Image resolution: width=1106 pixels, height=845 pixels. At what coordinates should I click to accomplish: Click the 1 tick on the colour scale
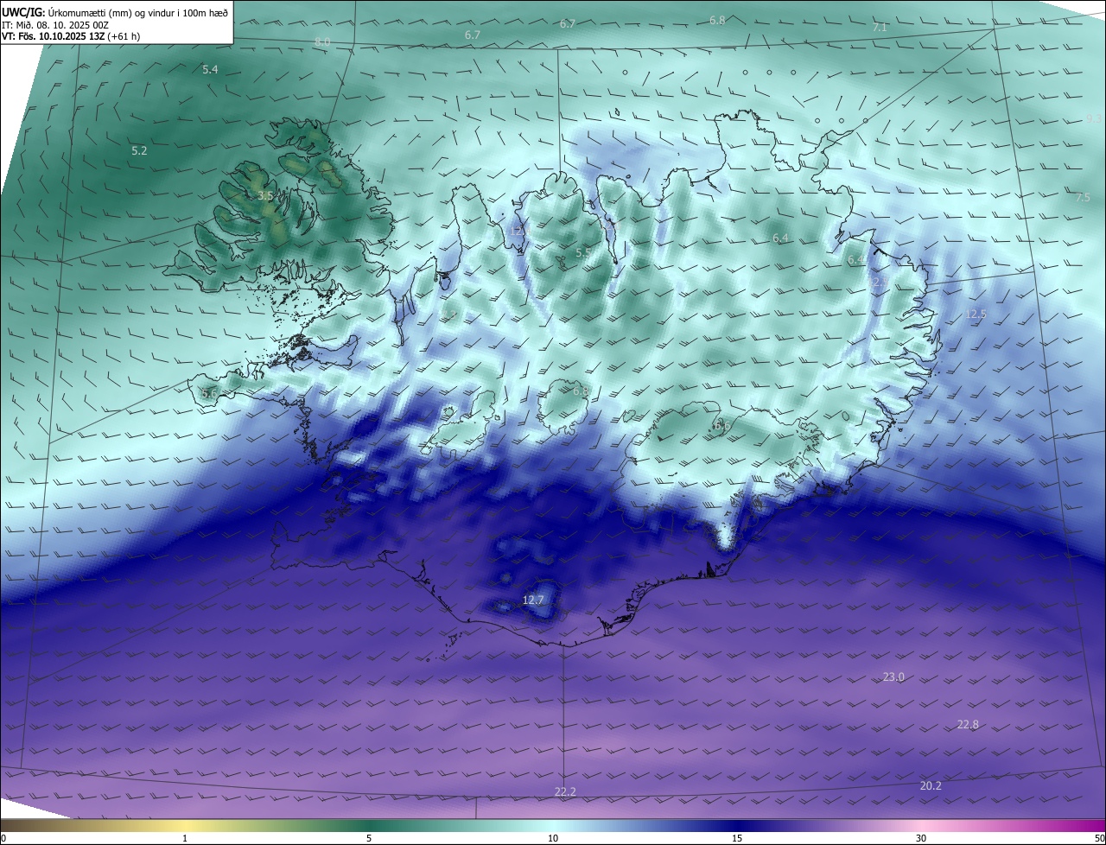point(186,838)
